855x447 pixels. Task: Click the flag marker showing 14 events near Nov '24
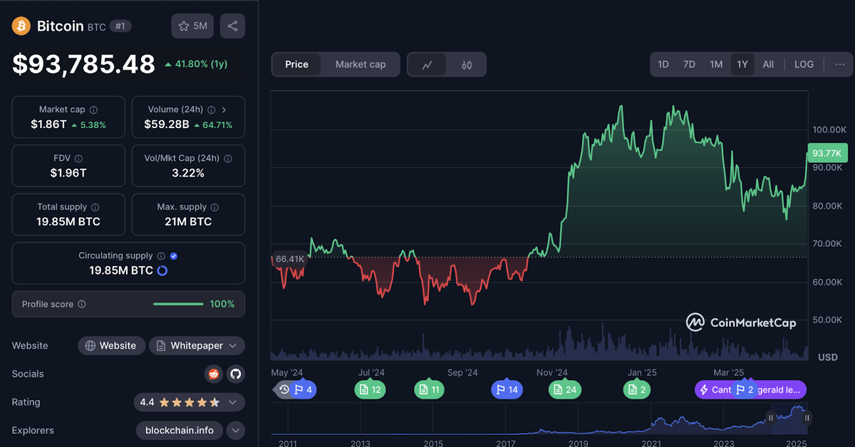[507, 389]
